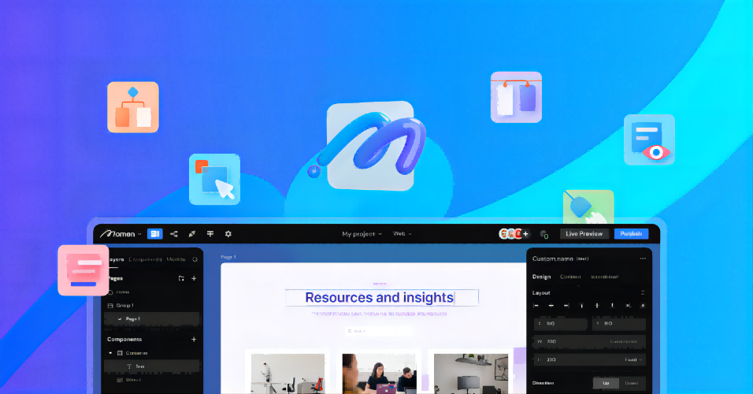Image resolution: width=753 pixels, height=394 pixels.
Task: Add a new page with Pages plus
Action: (x=194, y=278)
